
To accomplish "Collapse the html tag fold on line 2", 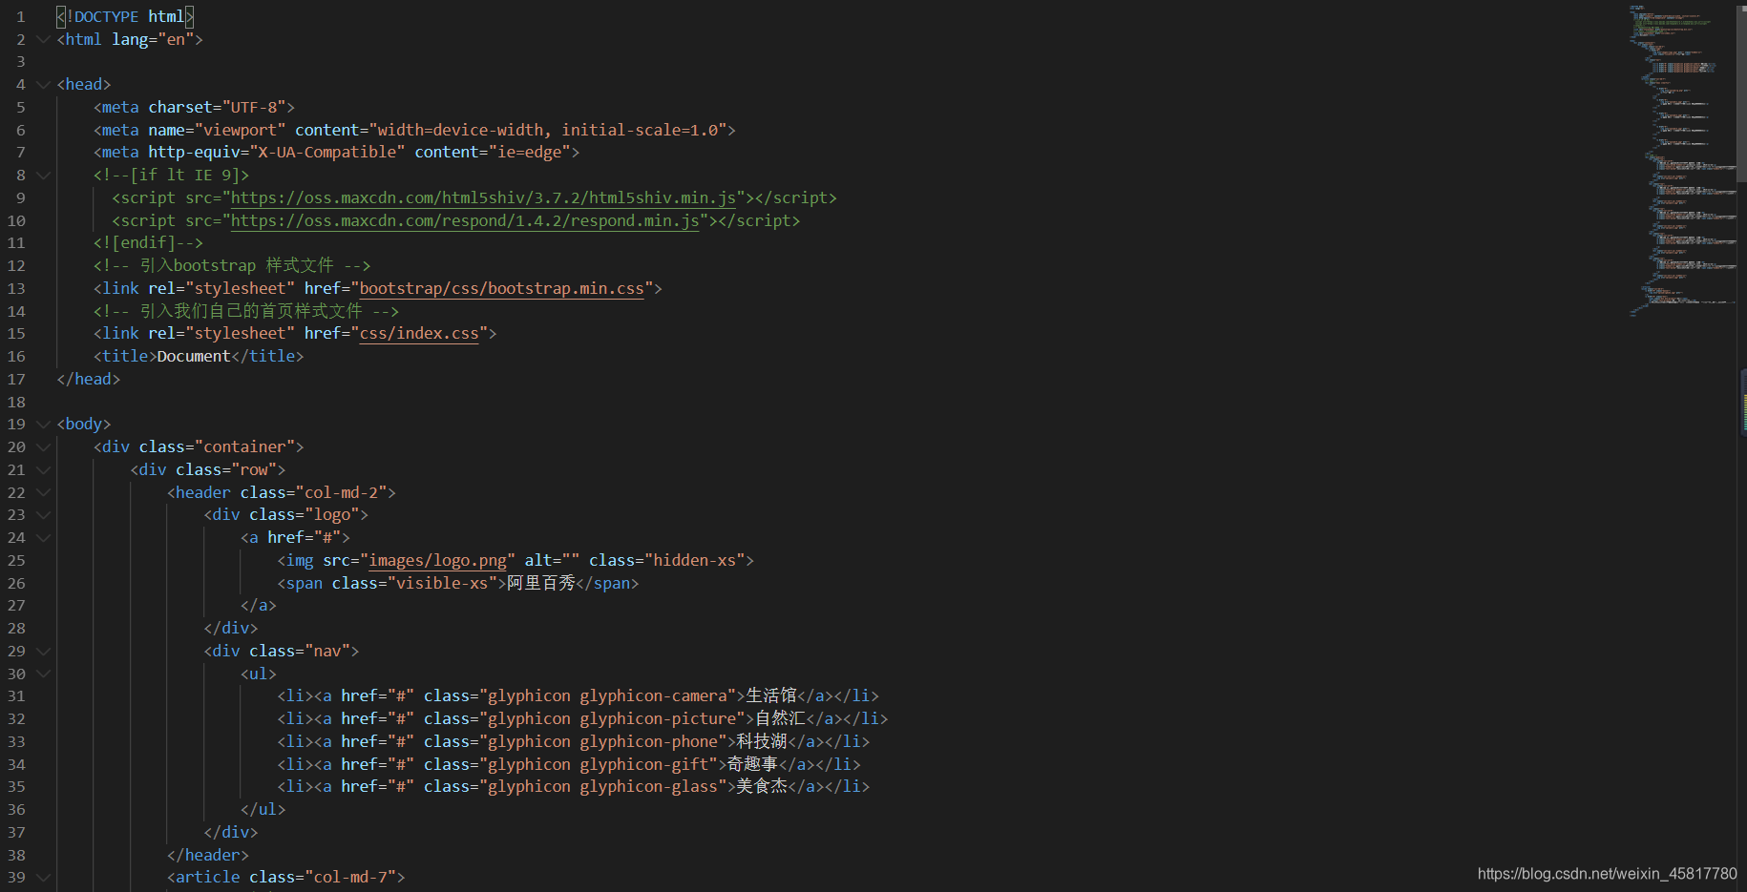I will pos(43,39).
